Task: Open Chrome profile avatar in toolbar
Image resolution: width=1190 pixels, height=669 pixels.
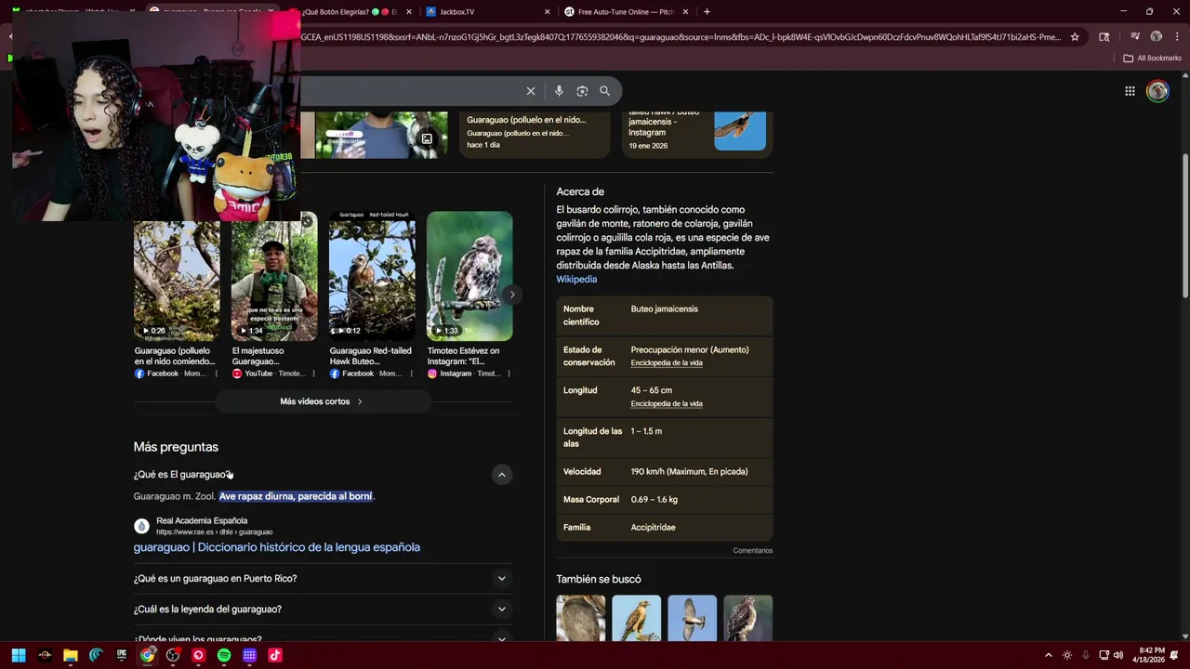Action: [x=1156, y=37]
